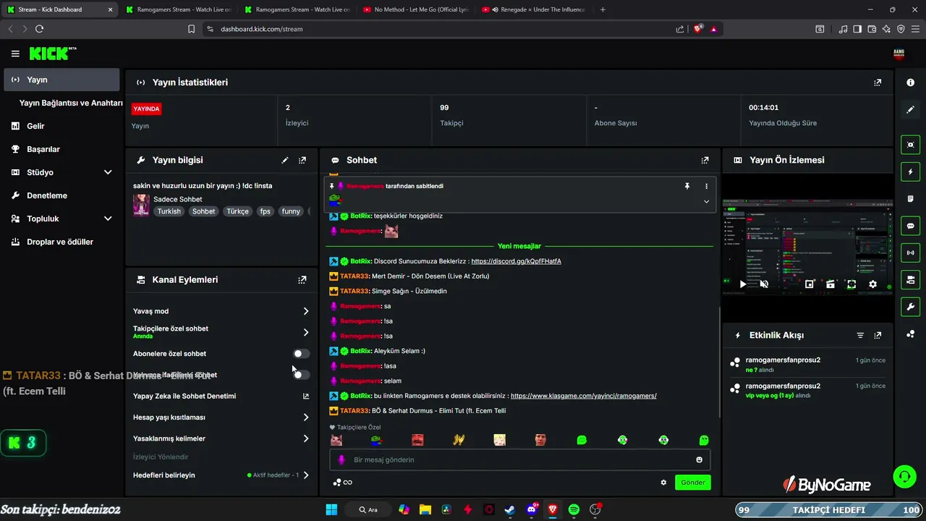Image resolution: width=926 pixels, height=521 pixels.
Task: Send the message with Gönder button
Action: tap(693, 483)
